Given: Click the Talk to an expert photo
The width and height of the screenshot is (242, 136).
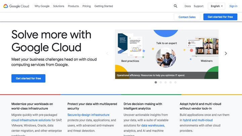Looking at the screenshot, I should pos(166,57).
